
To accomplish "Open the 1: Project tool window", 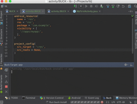I will pyautogui.click(x=1, y=18).
